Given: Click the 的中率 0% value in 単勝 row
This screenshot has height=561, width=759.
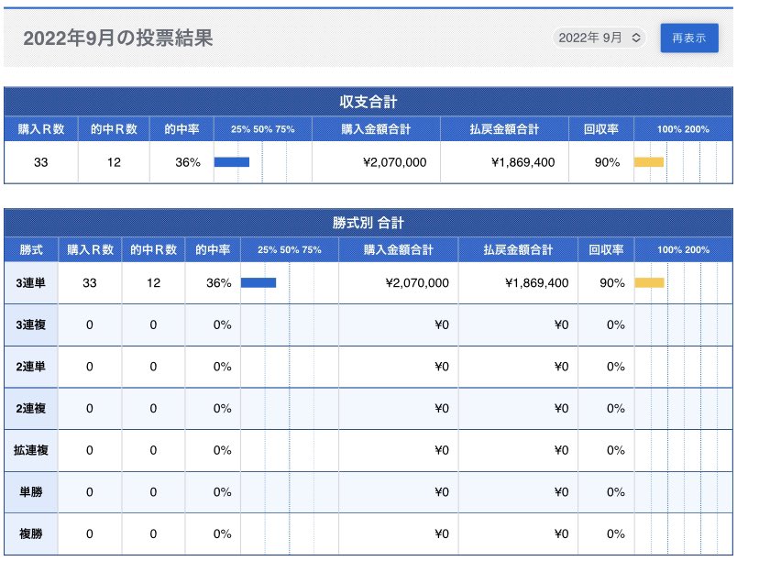Looking at the screenshot, I should click(222, 492).
